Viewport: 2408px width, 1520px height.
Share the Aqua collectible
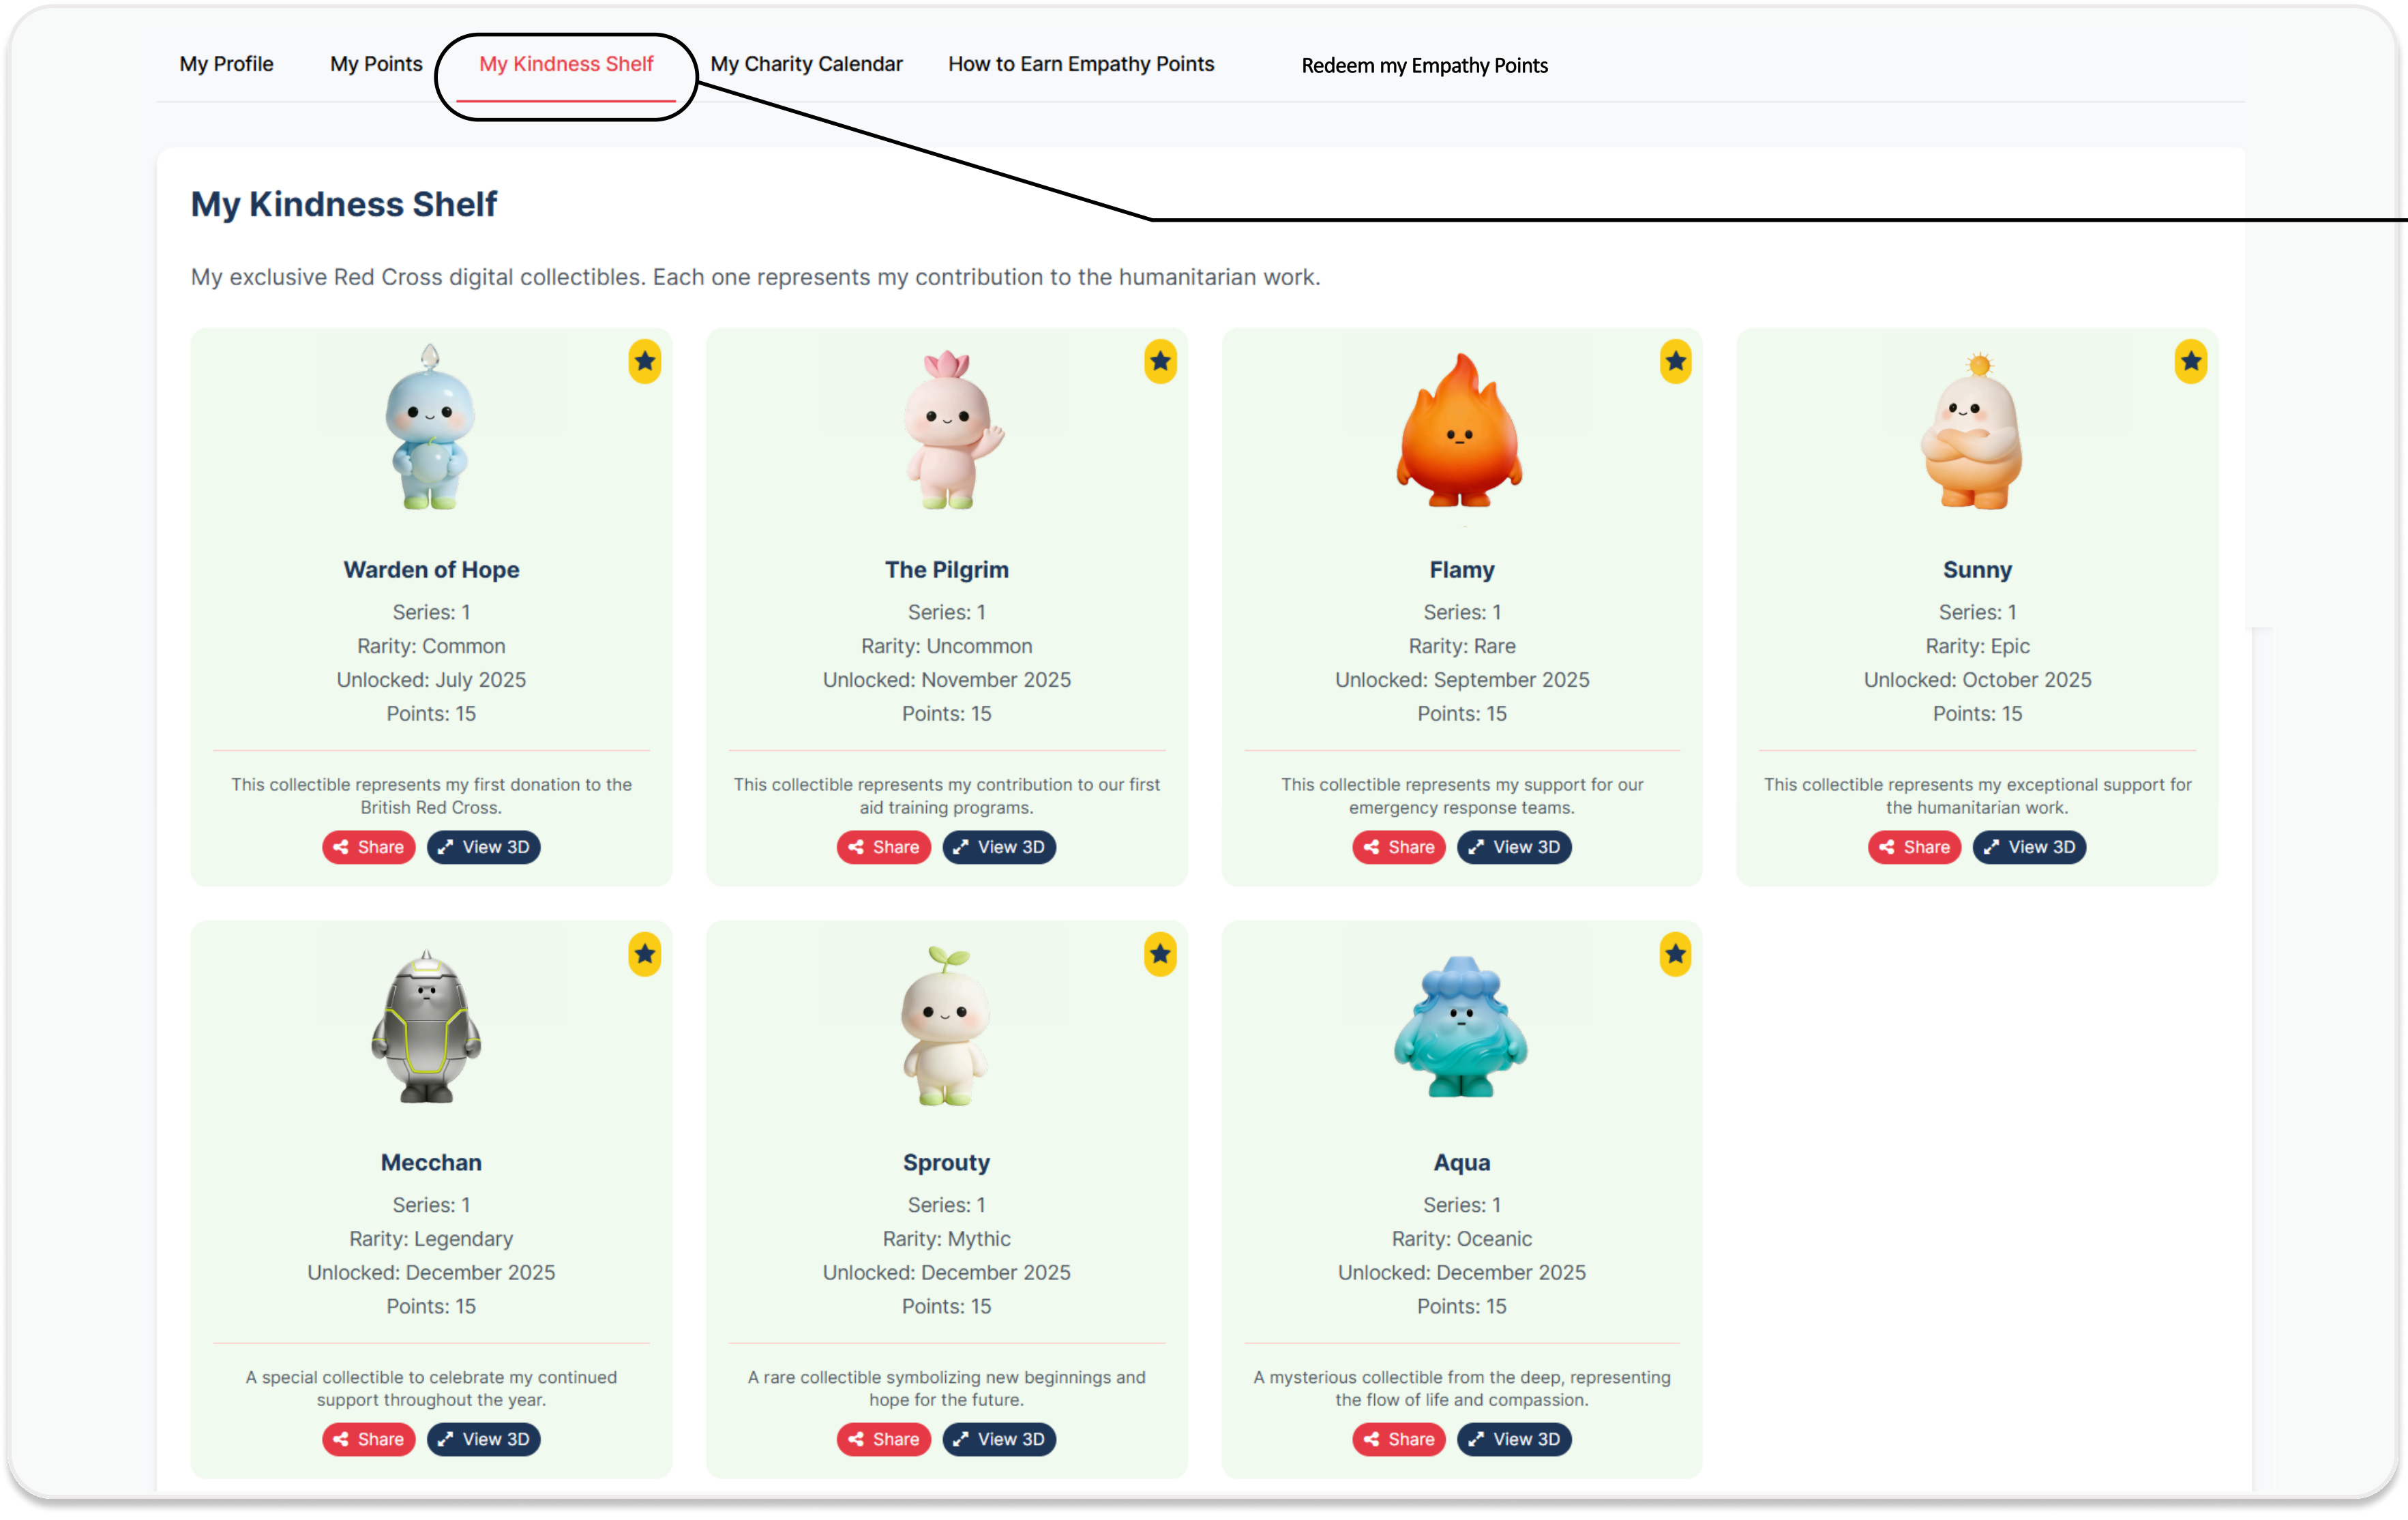coord(1399,1439)
